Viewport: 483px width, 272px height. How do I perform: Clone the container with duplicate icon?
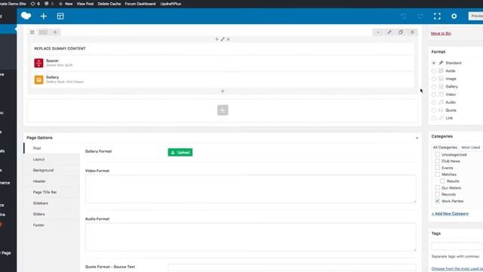(401, 32)
